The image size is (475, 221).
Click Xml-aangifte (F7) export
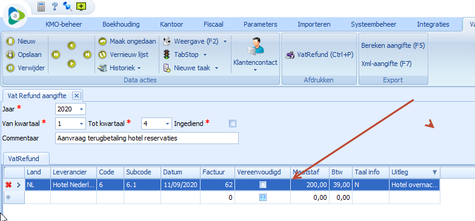coord(387,64)
